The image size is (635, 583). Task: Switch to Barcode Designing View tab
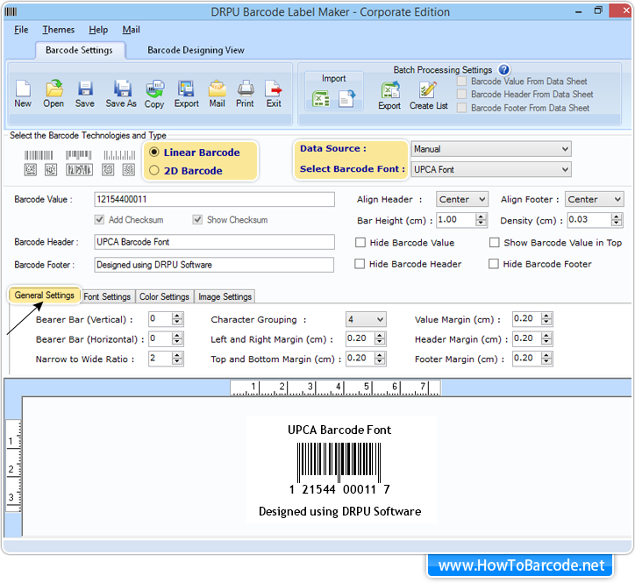click(x=196, y=51)
